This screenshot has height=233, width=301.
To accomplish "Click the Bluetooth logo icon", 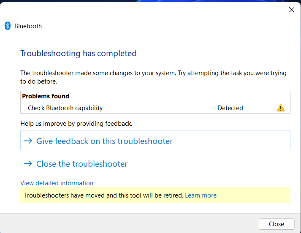I will point(8,26).
